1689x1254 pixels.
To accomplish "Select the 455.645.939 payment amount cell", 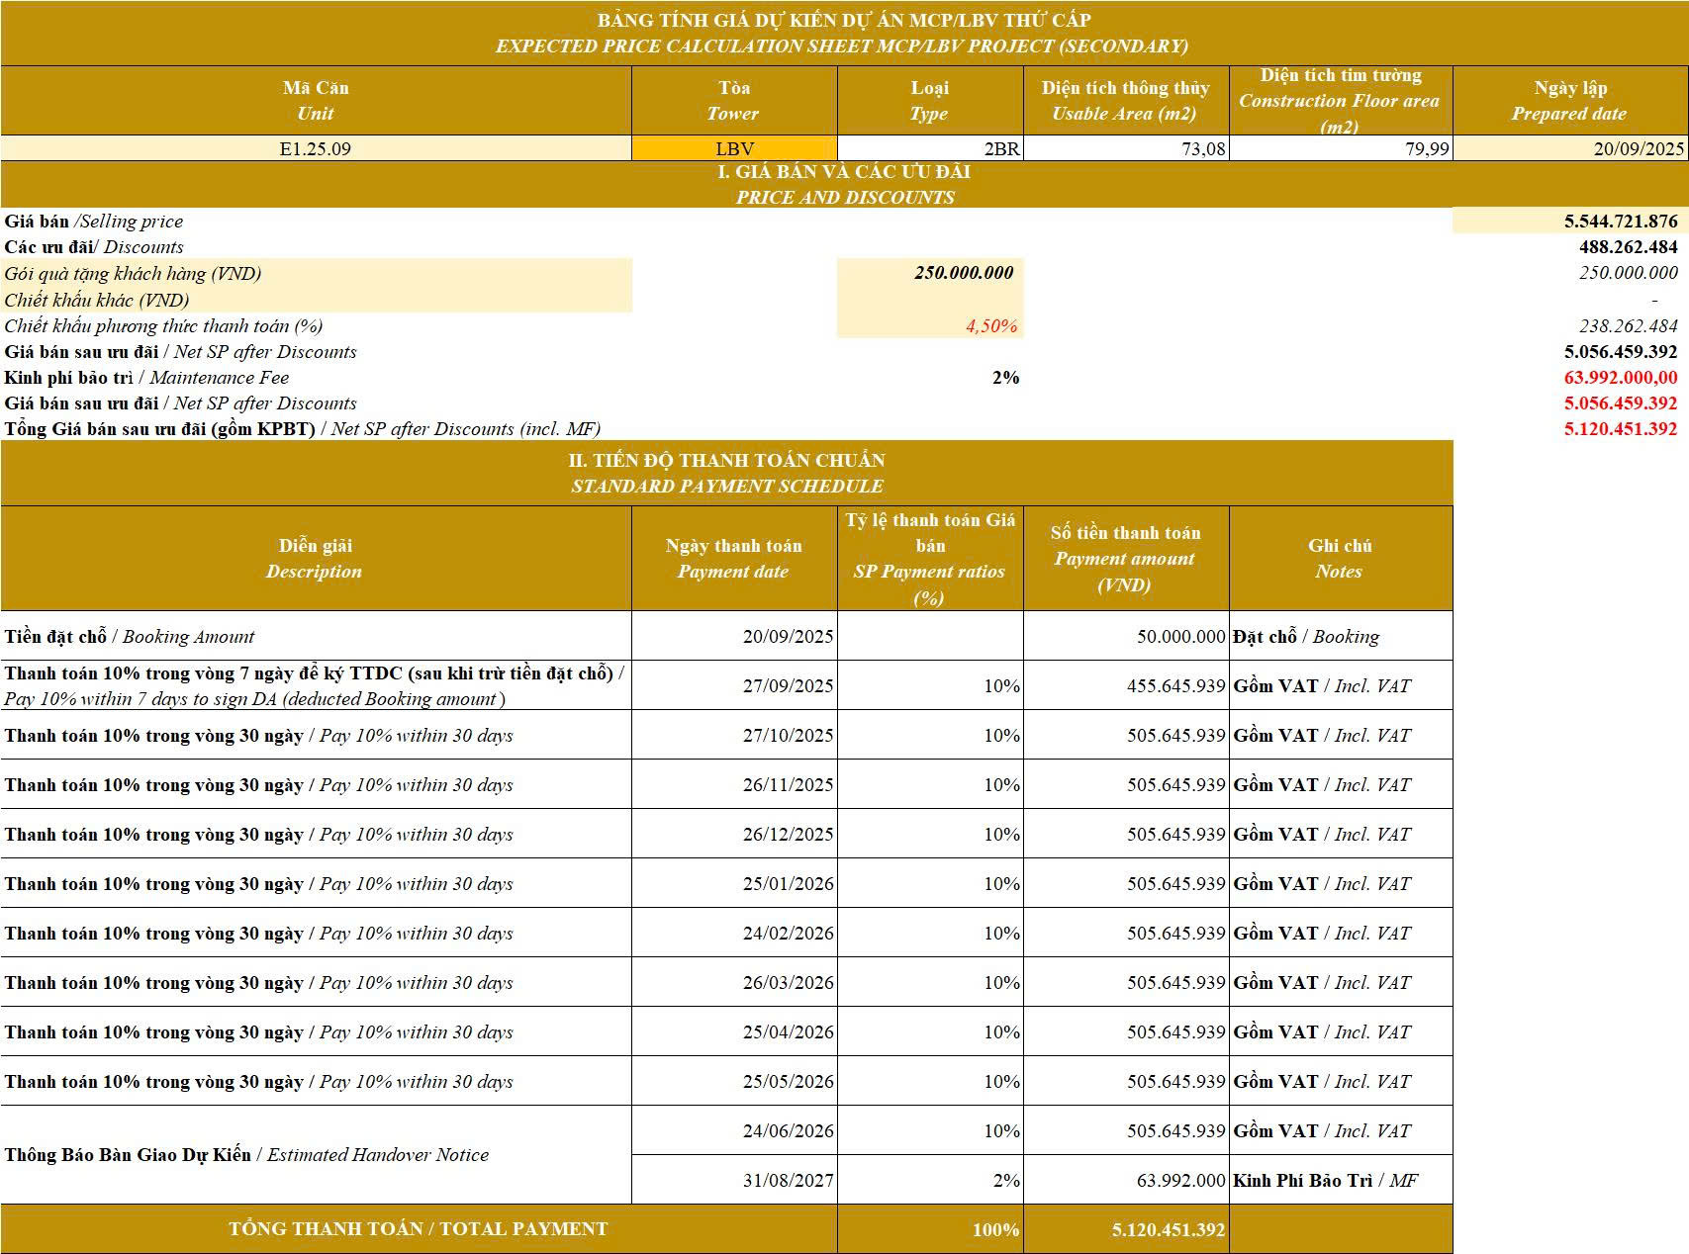I will 1126,685.
